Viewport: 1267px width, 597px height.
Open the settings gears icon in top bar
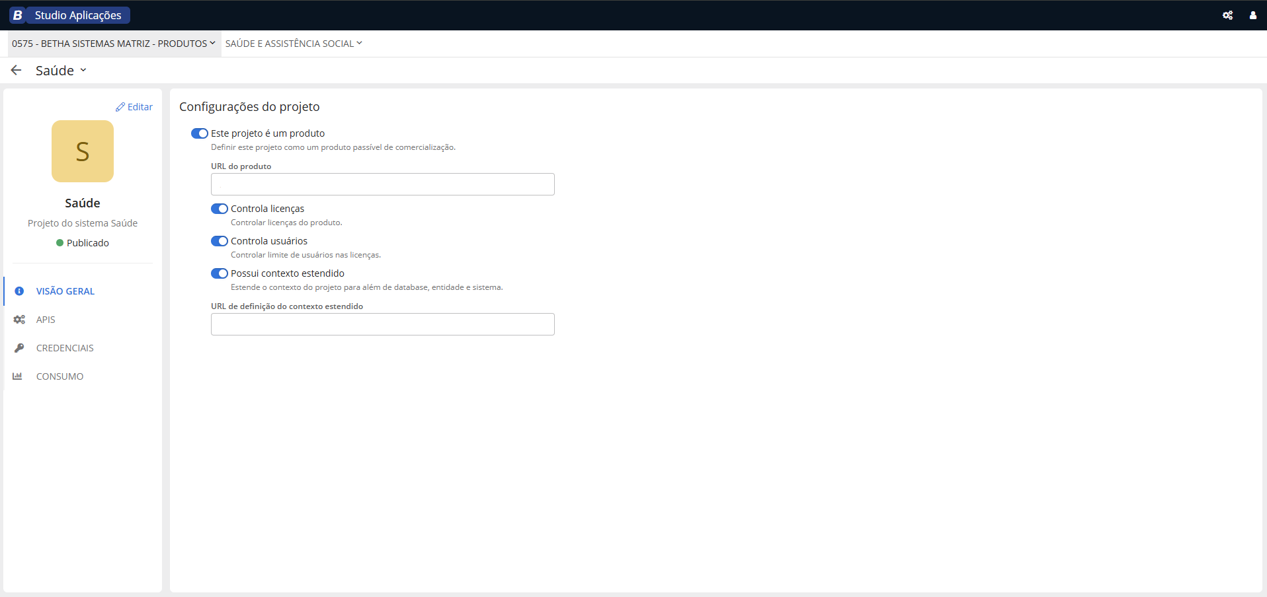1227,15
